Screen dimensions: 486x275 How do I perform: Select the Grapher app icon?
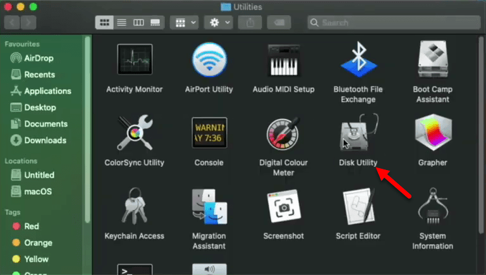point(433,132)
